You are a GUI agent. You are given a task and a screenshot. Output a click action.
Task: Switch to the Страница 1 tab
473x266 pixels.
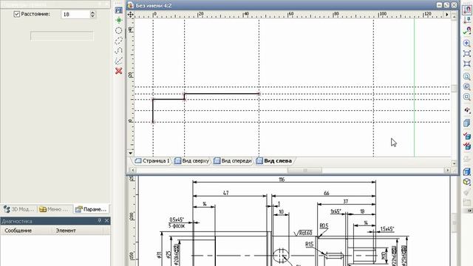153,161
